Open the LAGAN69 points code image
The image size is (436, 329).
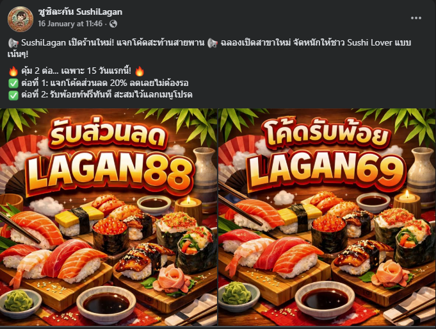coord(327,217)
